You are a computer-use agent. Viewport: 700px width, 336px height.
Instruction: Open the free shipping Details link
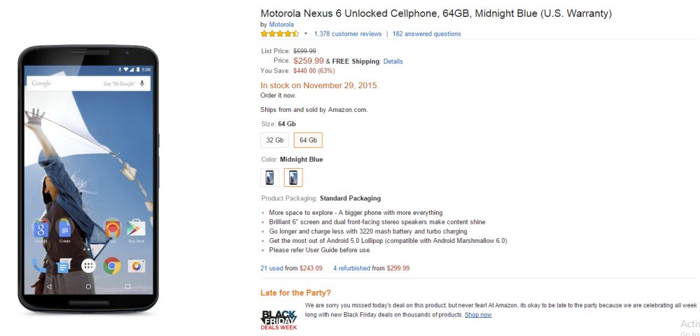393,62
